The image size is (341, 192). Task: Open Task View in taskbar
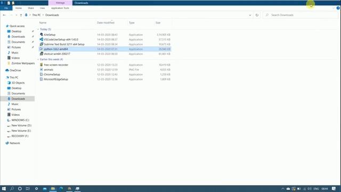click(28, 188)
